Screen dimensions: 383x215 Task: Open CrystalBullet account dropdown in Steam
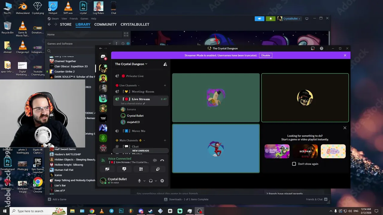tap(289, 19)
